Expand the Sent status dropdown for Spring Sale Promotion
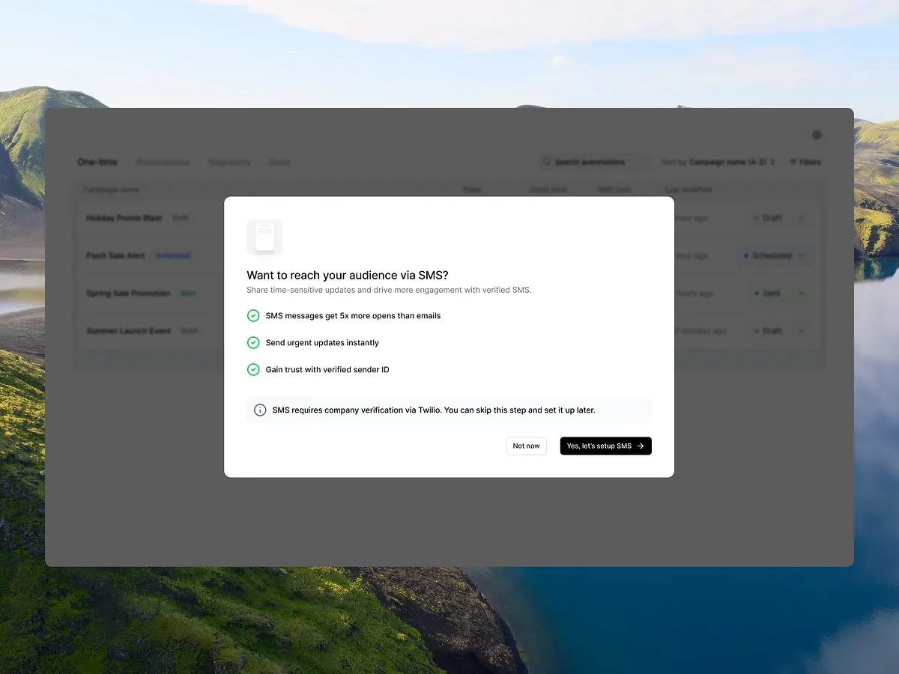Image resolution: width=899 pixels, height=674 pixels. [802, 293]
